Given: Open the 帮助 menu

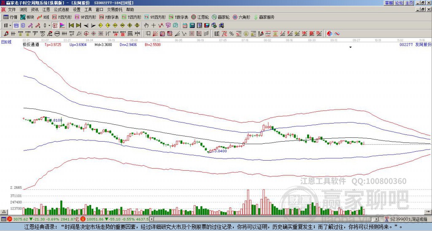Looking at the screenshot, I should [x=130, y=10].
